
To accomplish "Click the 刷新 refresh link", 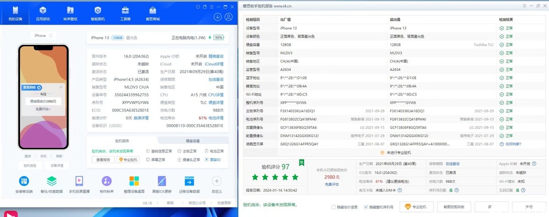I will (x=59, y=156).
